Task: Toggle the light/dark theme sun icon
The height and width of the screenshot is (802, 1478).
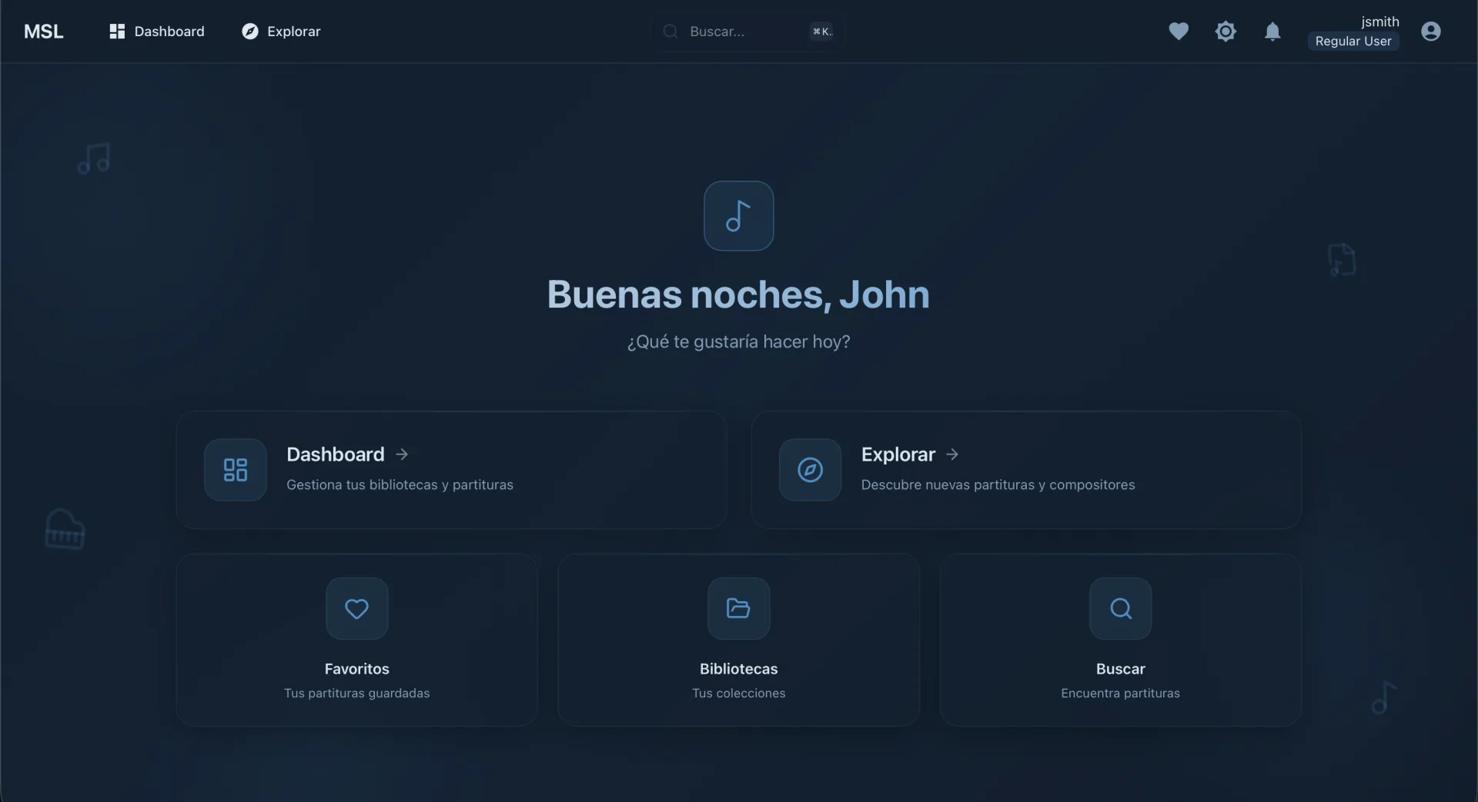Action: 1226,32
